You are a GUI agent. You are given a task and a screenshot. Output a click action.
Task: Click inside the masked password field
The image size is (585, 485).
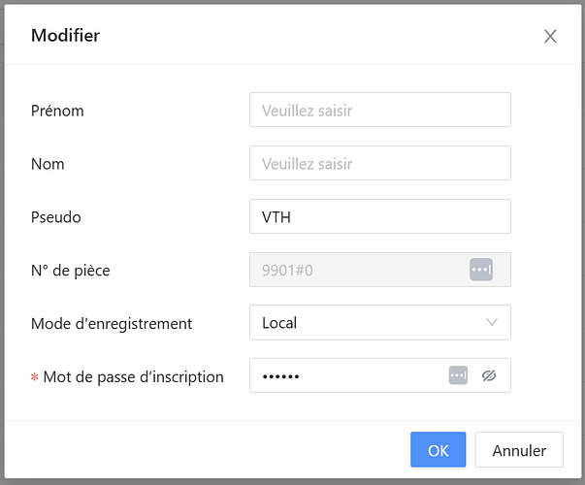344,375
